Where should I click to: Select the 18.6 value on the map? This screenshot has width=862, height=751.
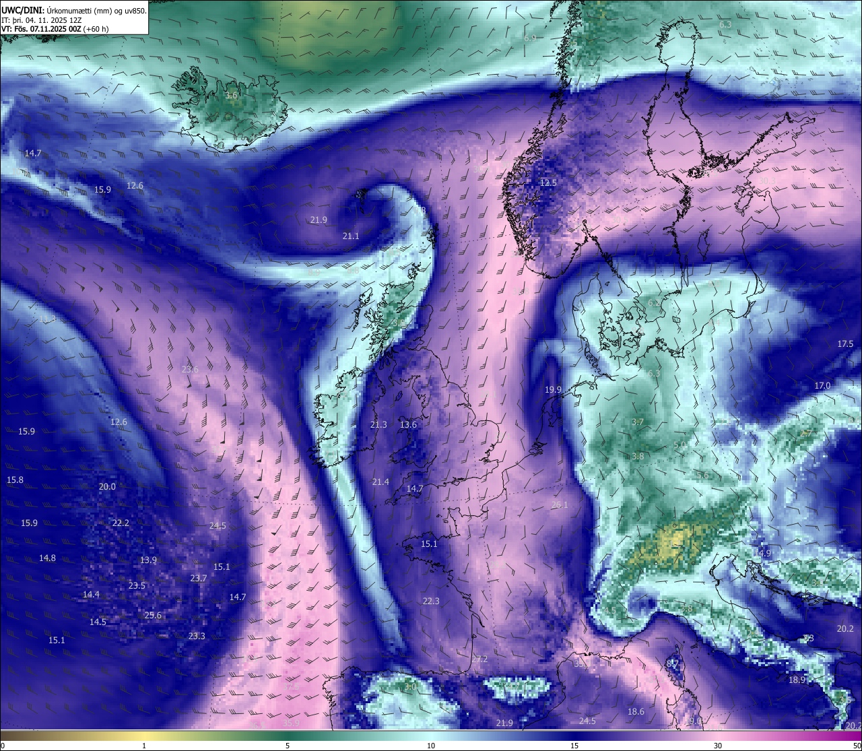(x=636, y=712)
